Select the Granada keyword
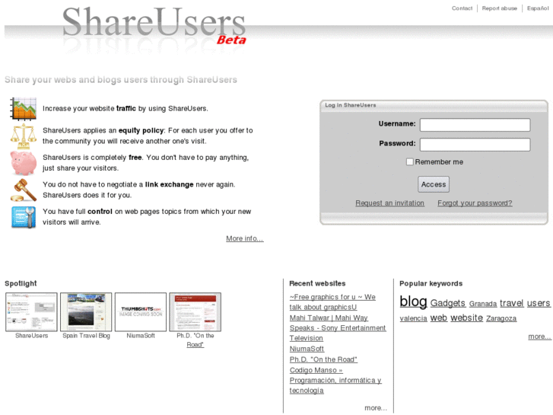The width and height of the screenshot is (553, 415). [483, 304]
